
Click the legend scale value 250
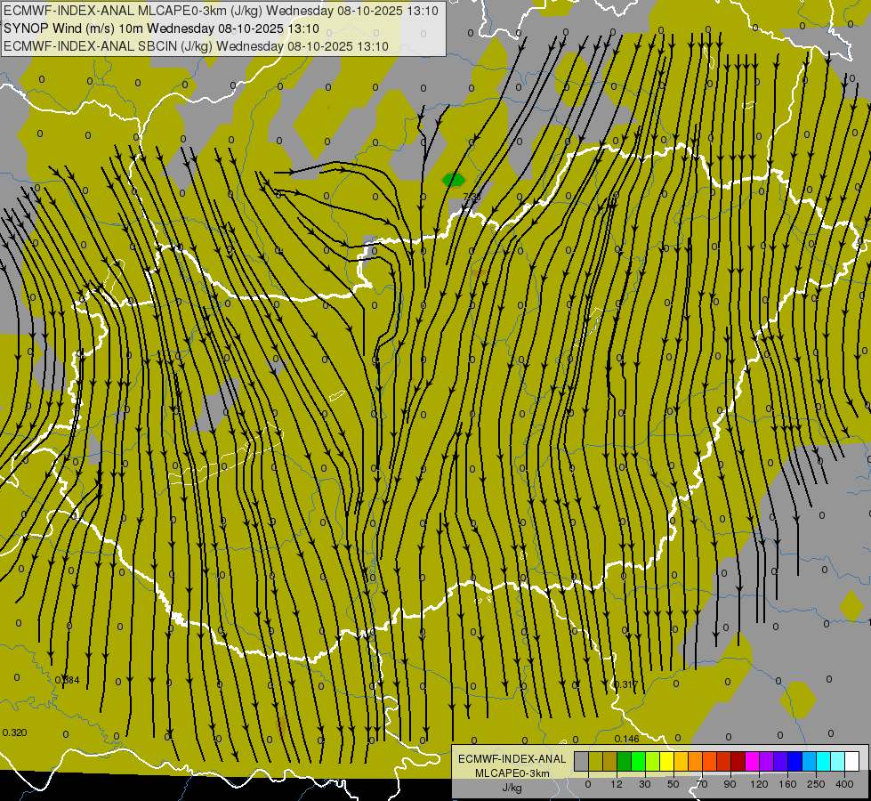click(x=816, y=784)
